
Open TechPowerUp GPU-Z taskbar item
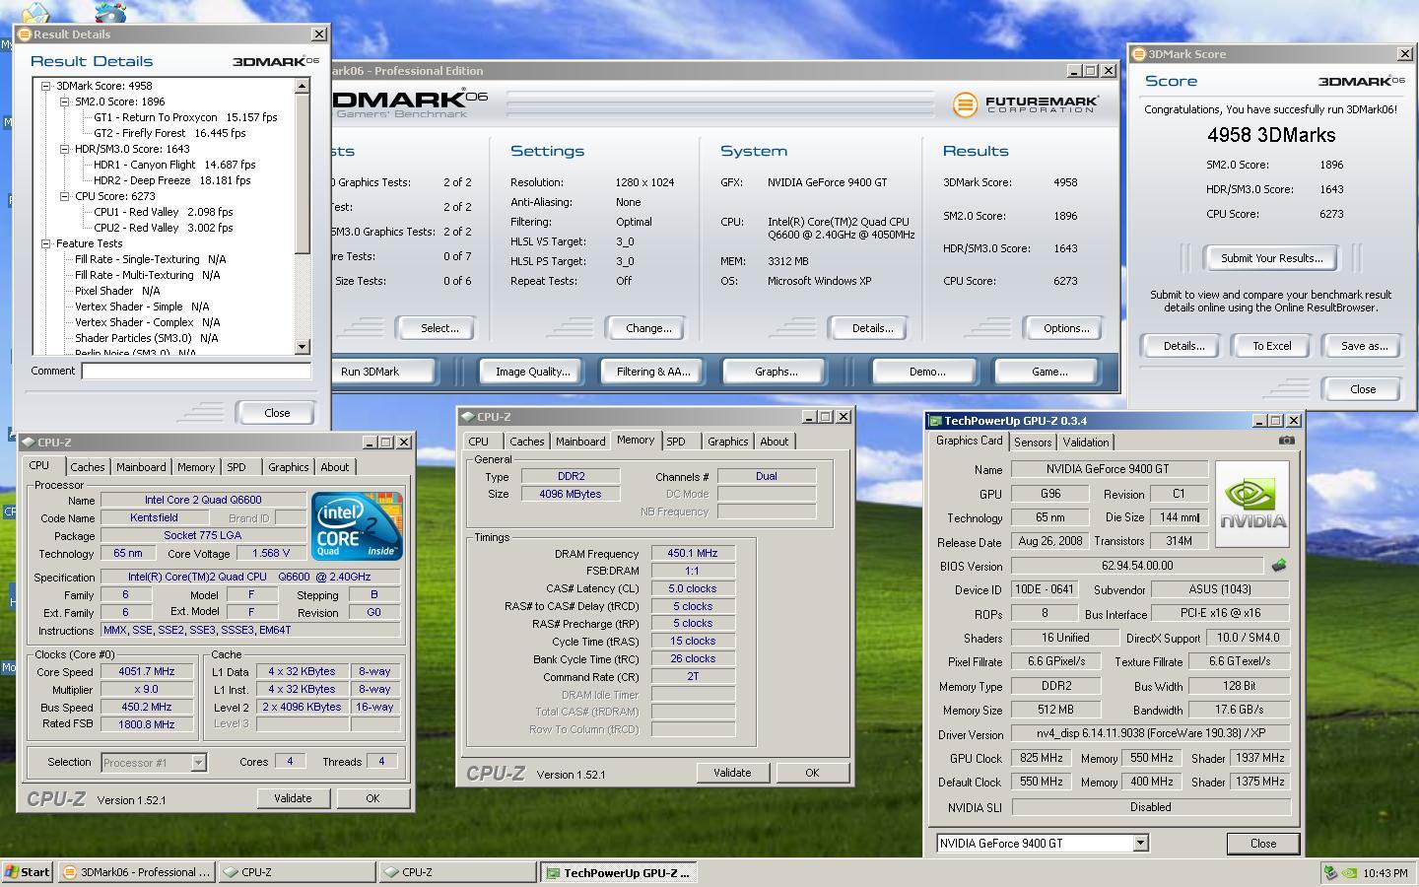tap(618, 872)
